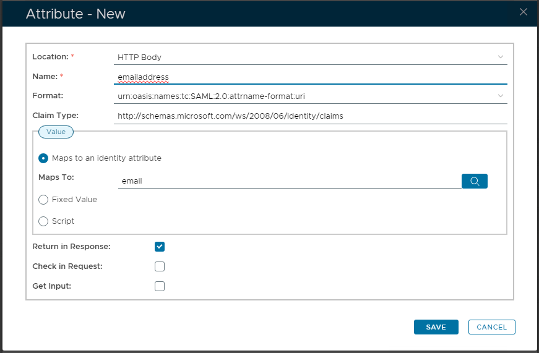This screenshot has height=353, width=539.
Task: Select Maps to an identity attribute option
Action: [x=43, y=158]
